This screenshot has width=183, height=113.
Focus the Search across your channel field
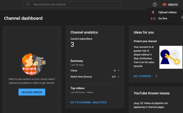pyautogui.click(x=72, y=5)
